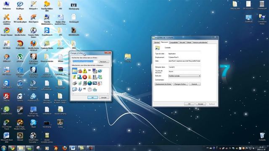
Task: Click the icon file path field
Action: coord(85,62)
